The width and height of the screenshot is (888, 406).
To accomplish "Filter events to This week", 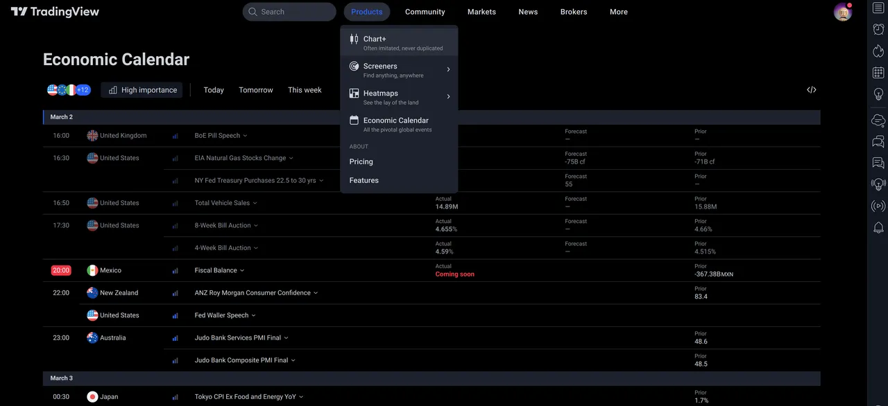I will (x=305, y=90).
